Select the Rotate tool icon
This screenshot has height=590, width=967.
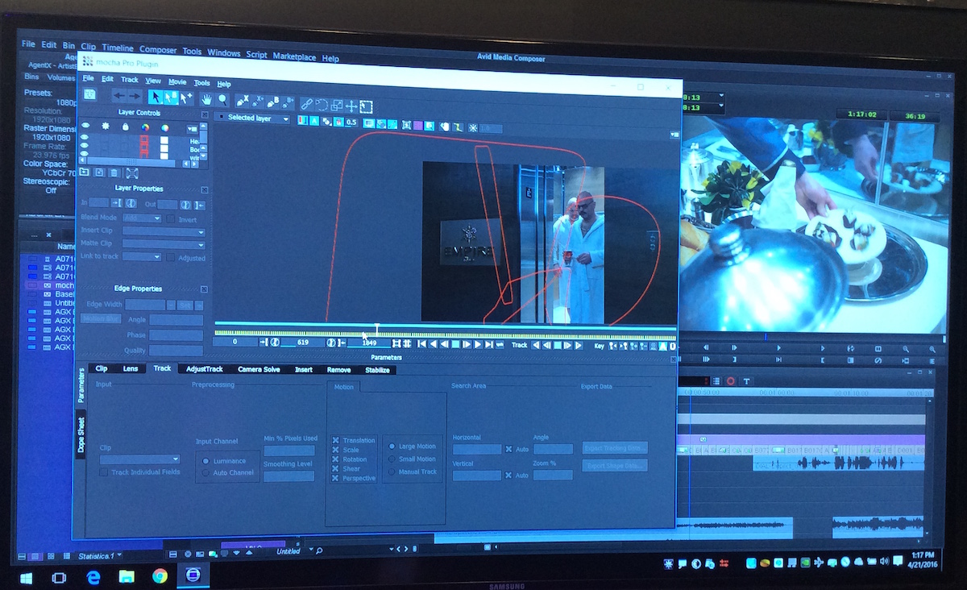coord(322,105)
